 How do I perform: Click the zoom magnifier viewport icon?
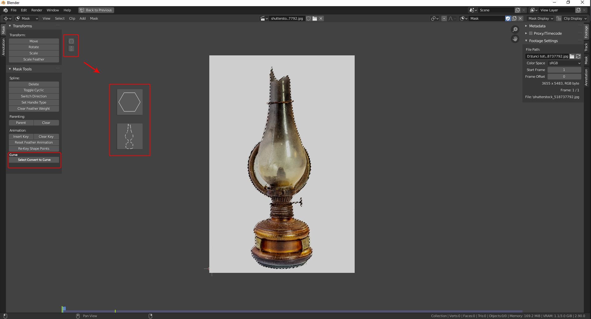click(x=515, y=30)
